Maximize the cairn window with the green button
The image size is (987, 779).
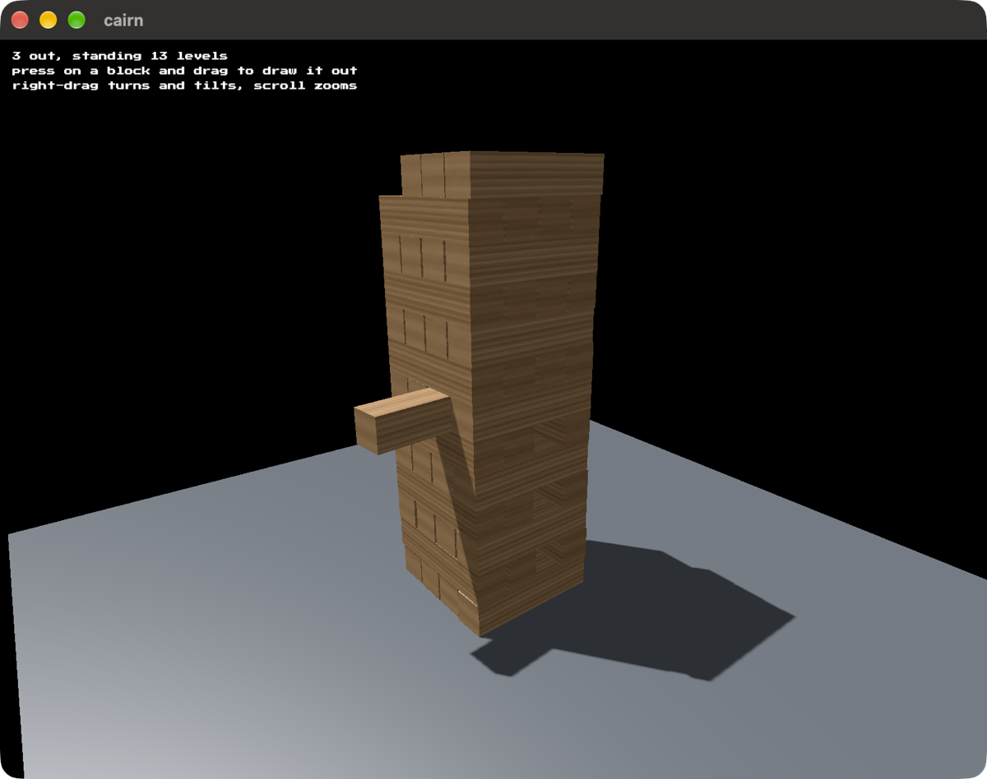click(x=76, y=20)
